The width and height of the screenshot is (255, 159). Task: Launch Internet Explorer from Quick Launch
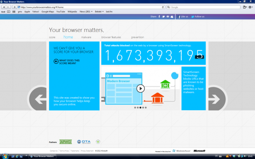[x=17, y=157]
